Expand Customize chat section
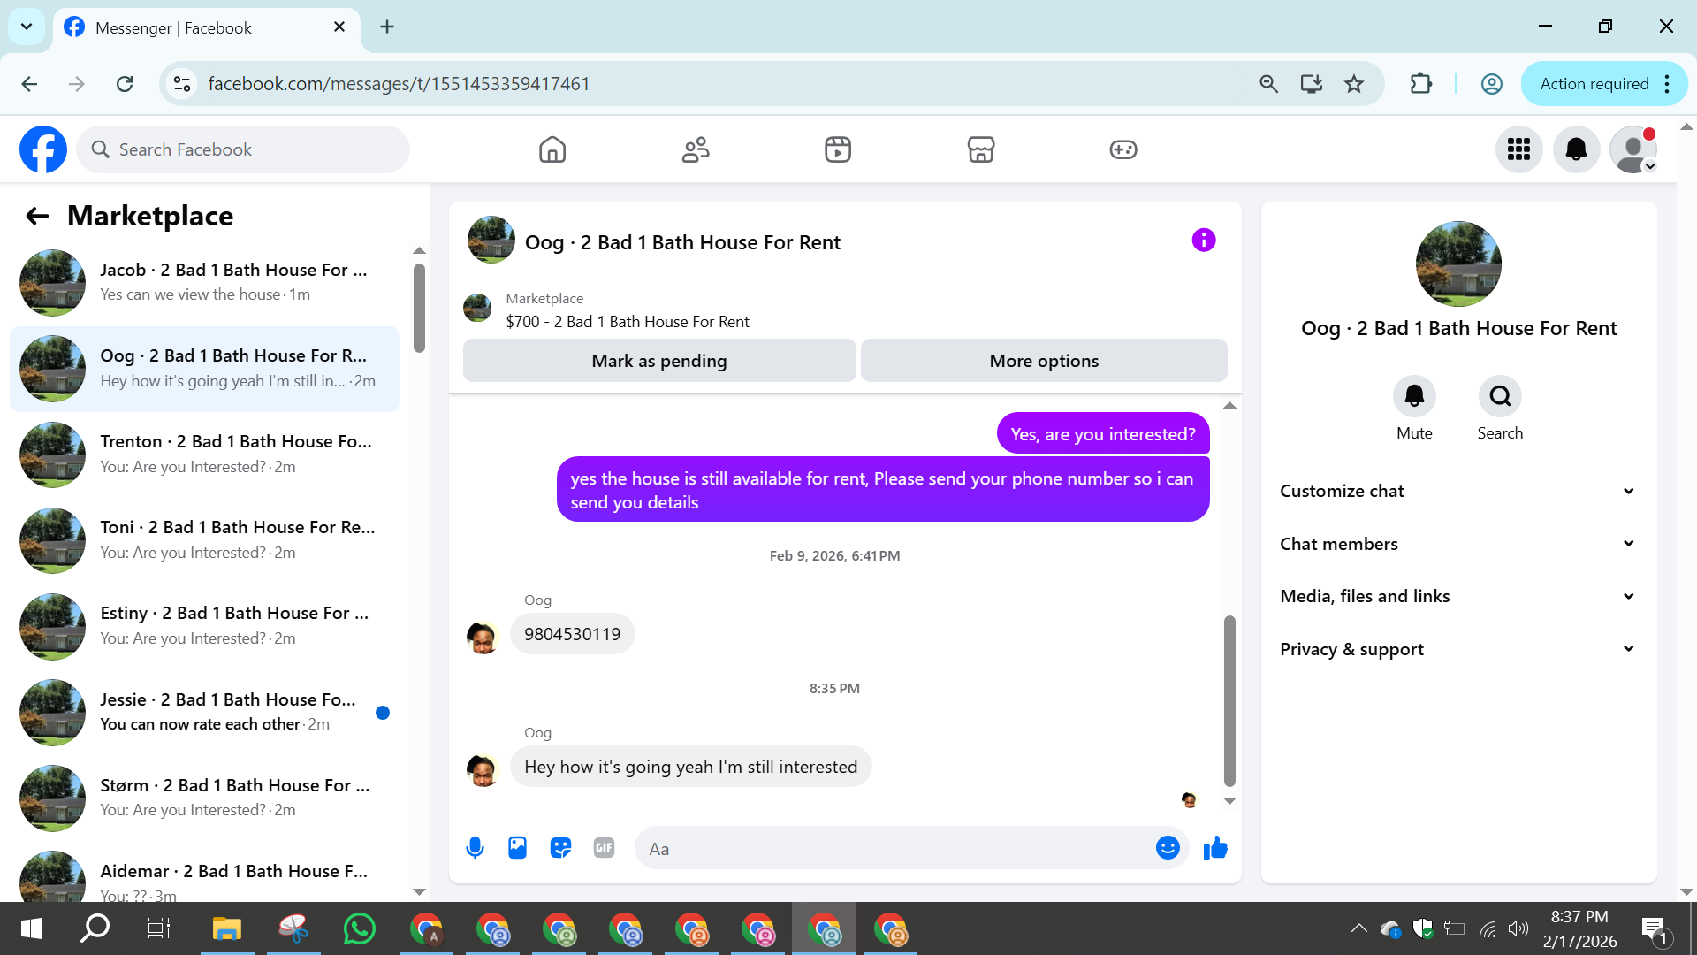Screen dimensions: 1697x955 [x=1457, y=491]
